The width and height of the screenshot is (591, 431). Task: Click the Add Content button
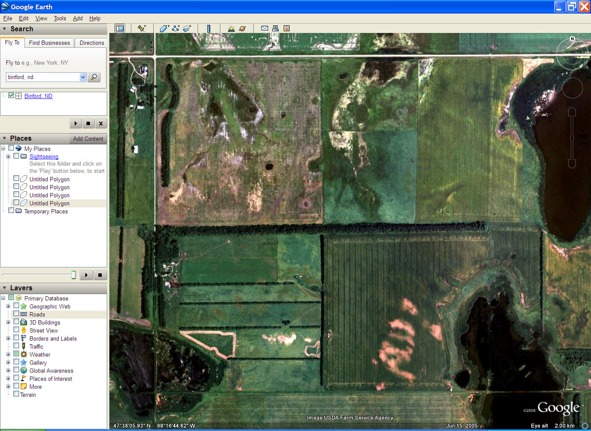[88, 139]
